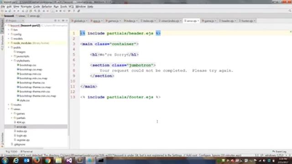This screenshot has height=164, width=292.
Task: Open the File menu
Action: (x=3, y=6)
